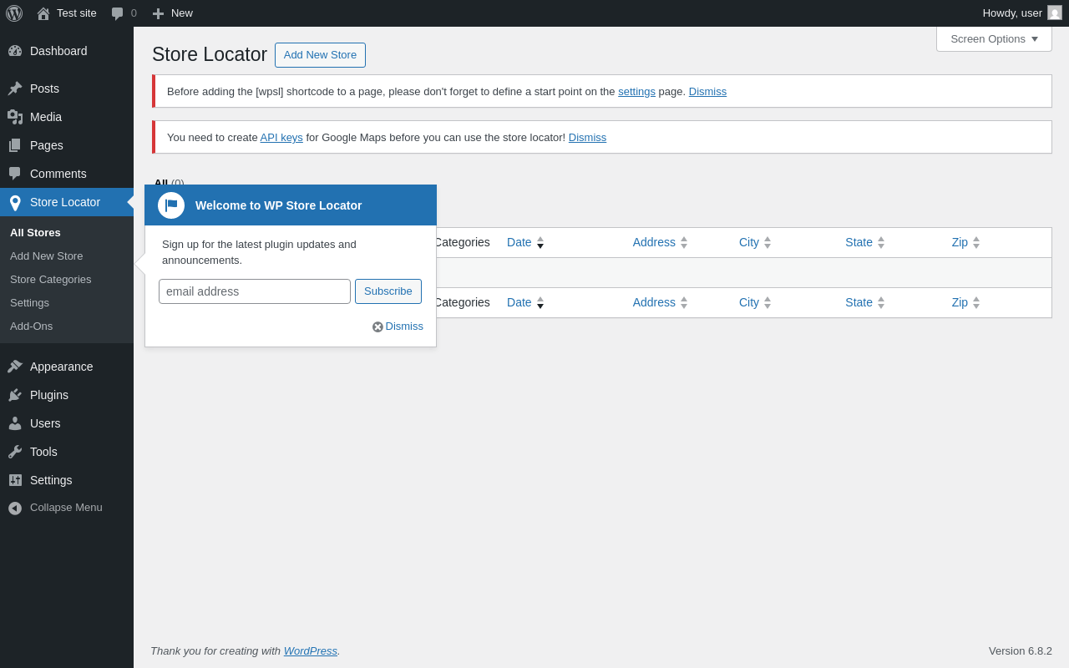Viewport: 1069px width, 668px height.
Task: Open All Stores submenu item
Action: pyautogui.click(x=35, y=232)
